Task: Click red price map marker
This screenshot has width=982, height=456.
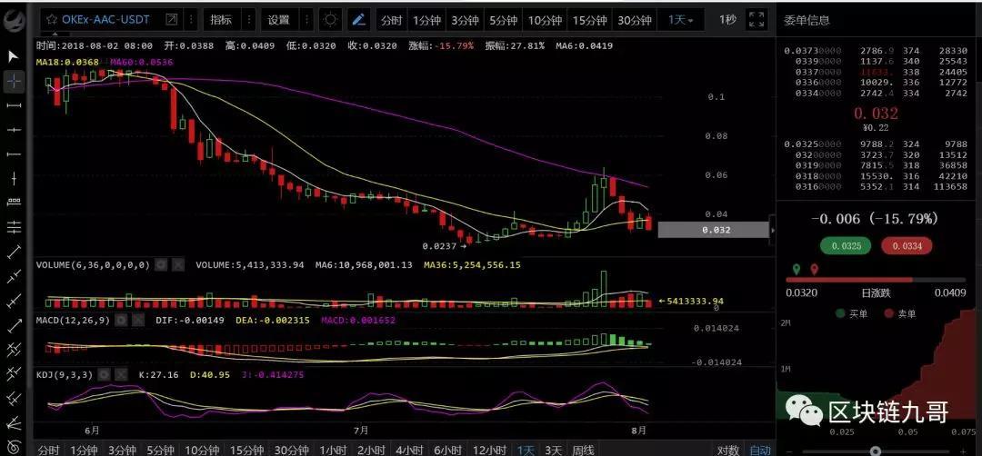Action: click(x=814, y=270)
